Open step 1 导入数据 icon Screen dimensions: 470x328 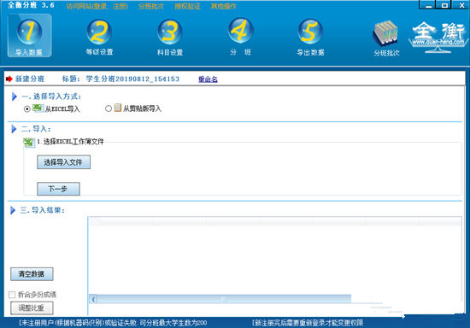click(29, 36)
